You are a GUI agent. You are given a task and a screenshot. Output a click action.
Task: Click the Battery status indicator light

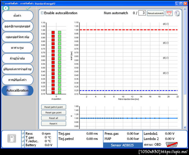23,145
